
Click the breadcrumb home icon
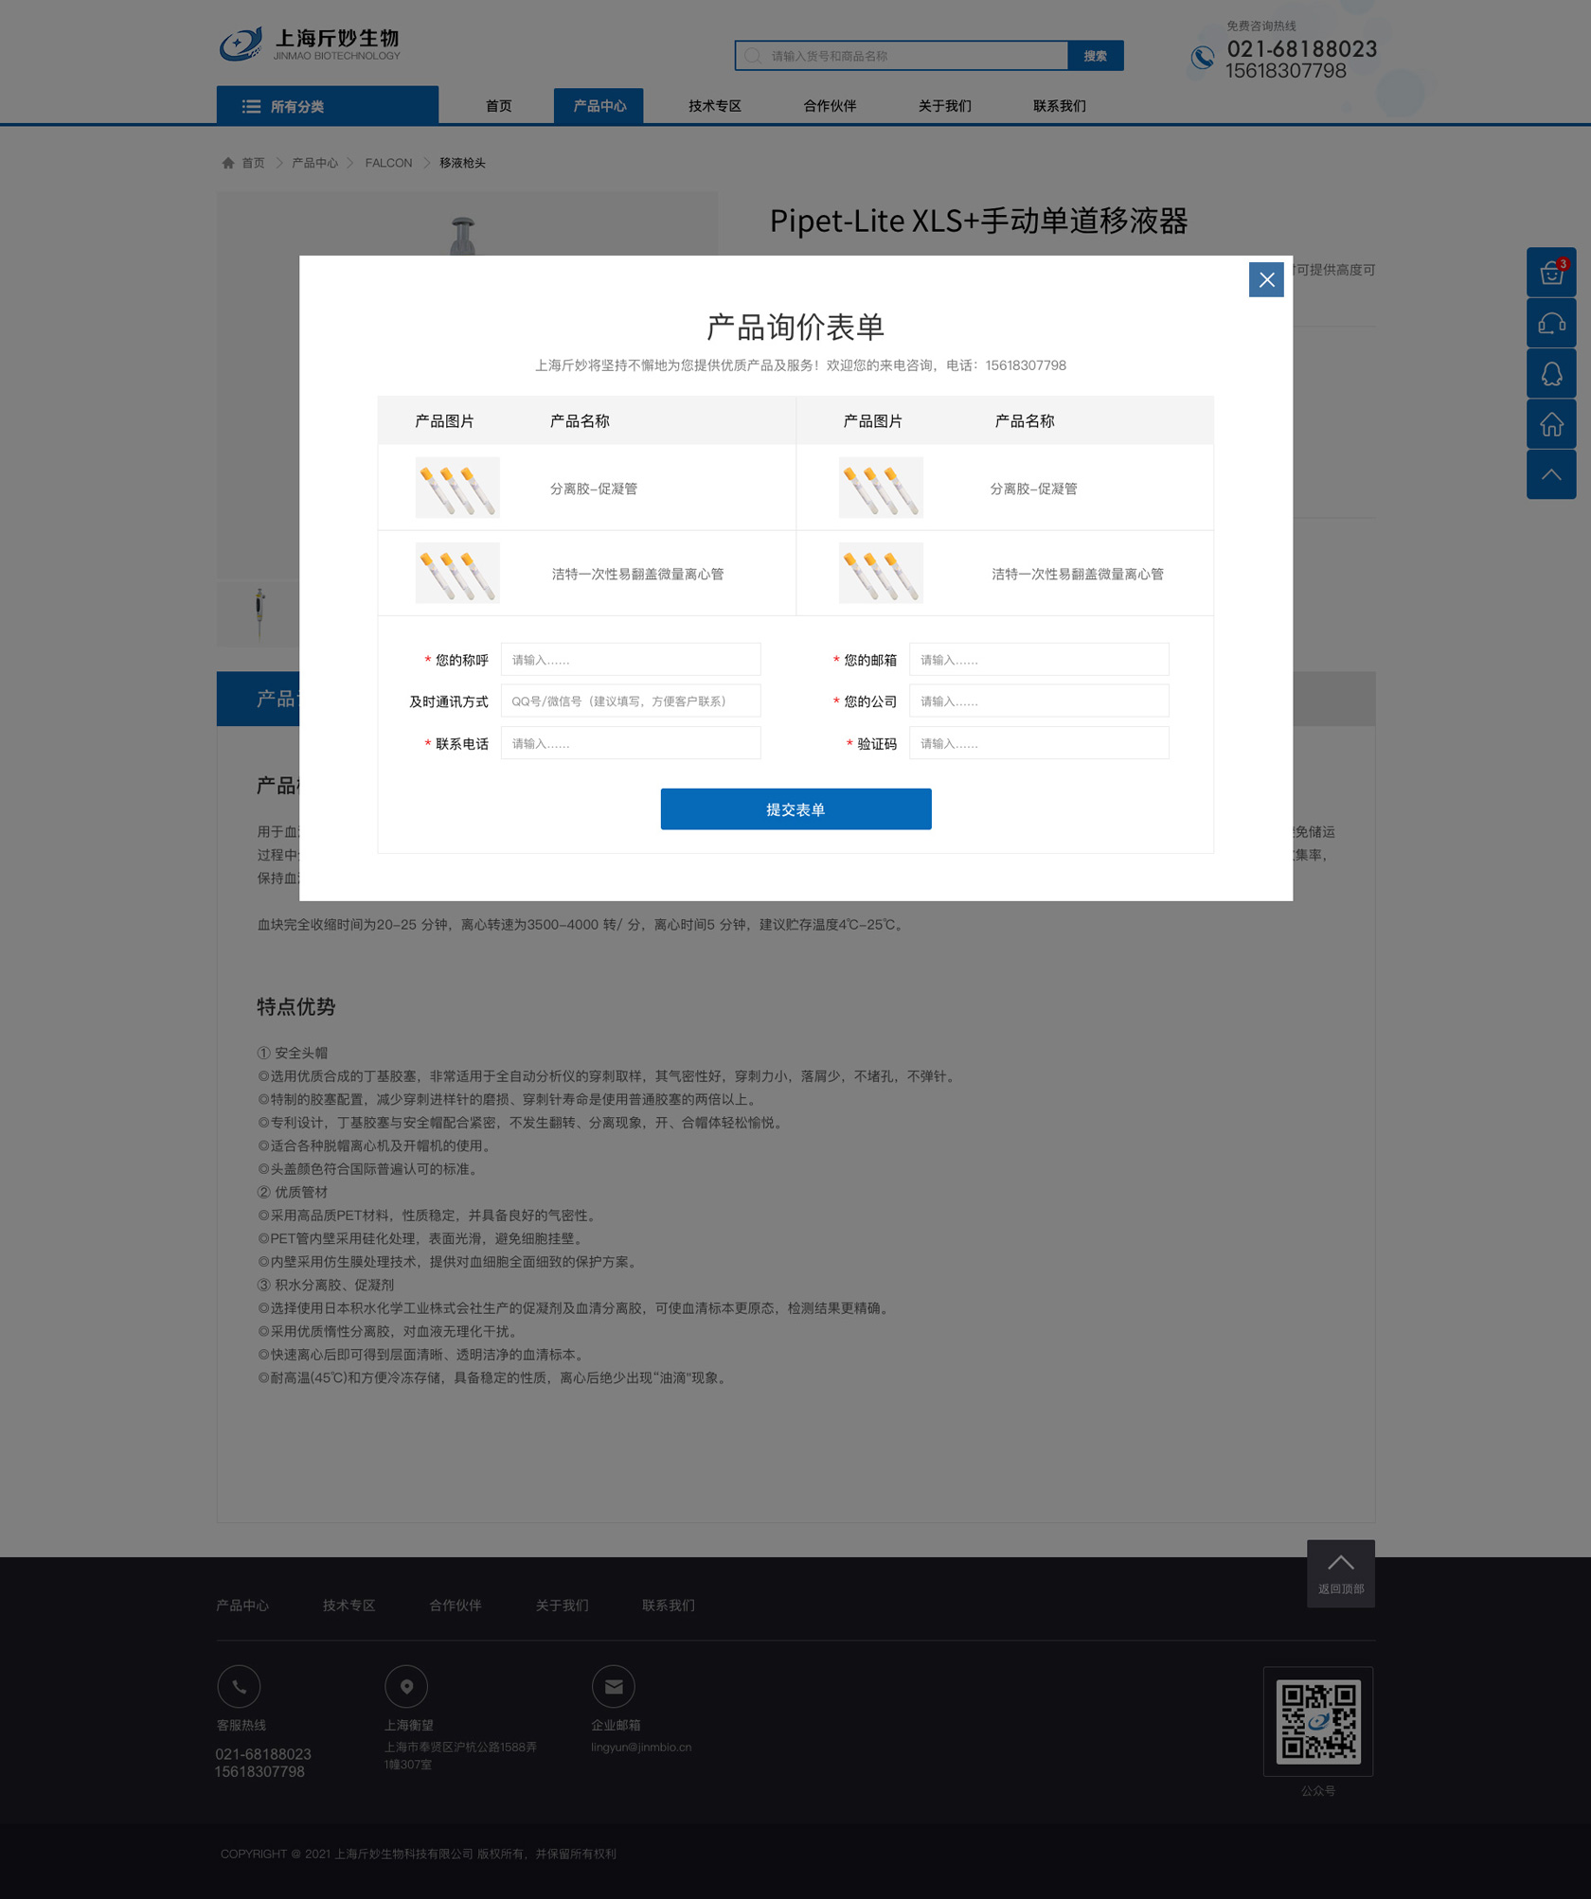[228, 163]
